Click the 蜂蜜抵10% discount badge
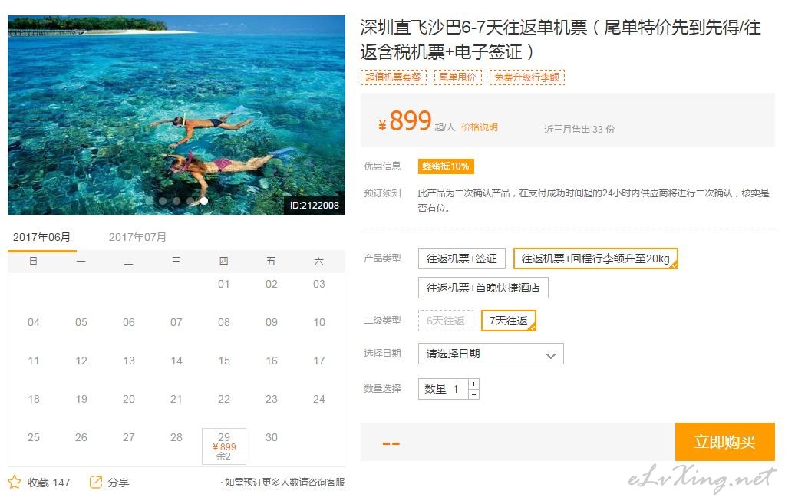Viewport: 785px width, 504px height. 446,166
